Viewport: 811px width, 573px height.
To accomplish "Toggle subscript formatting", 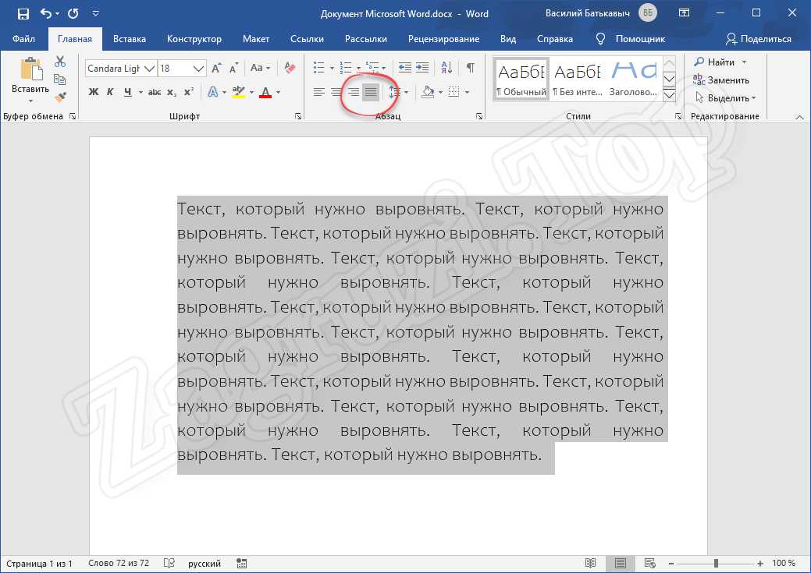I will 172,93.
